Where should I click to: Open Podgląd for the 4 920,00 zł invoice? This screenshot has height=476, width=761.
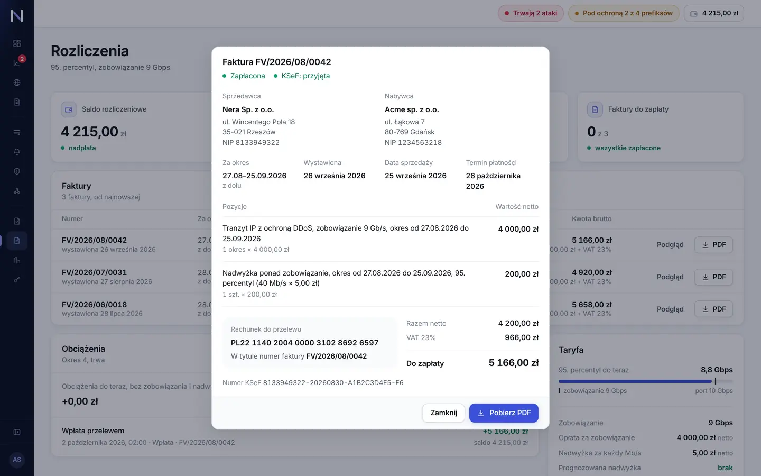coord(670,277)
